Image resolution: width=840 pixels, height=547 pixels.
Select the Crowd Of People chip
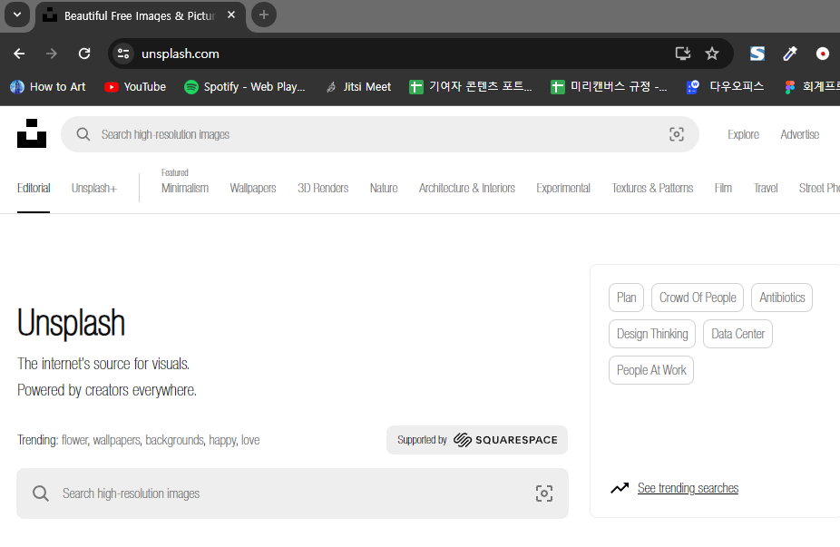click(x=698, y=298)
